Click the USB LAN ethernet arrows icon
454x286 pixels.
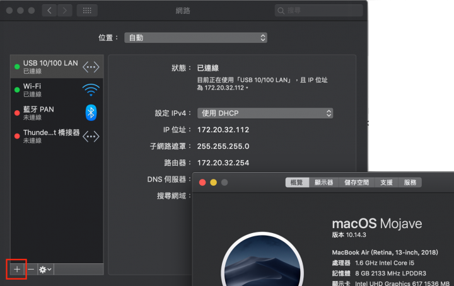point(91,67)
